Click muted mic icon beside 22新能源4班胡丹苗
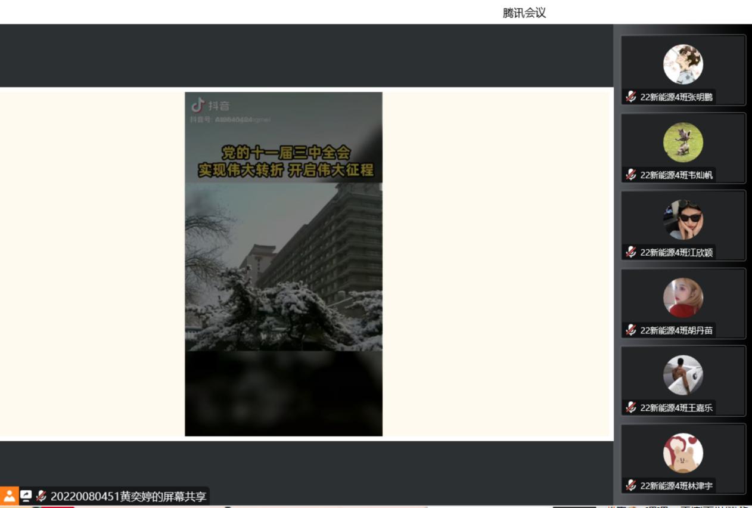 (631, 330)
